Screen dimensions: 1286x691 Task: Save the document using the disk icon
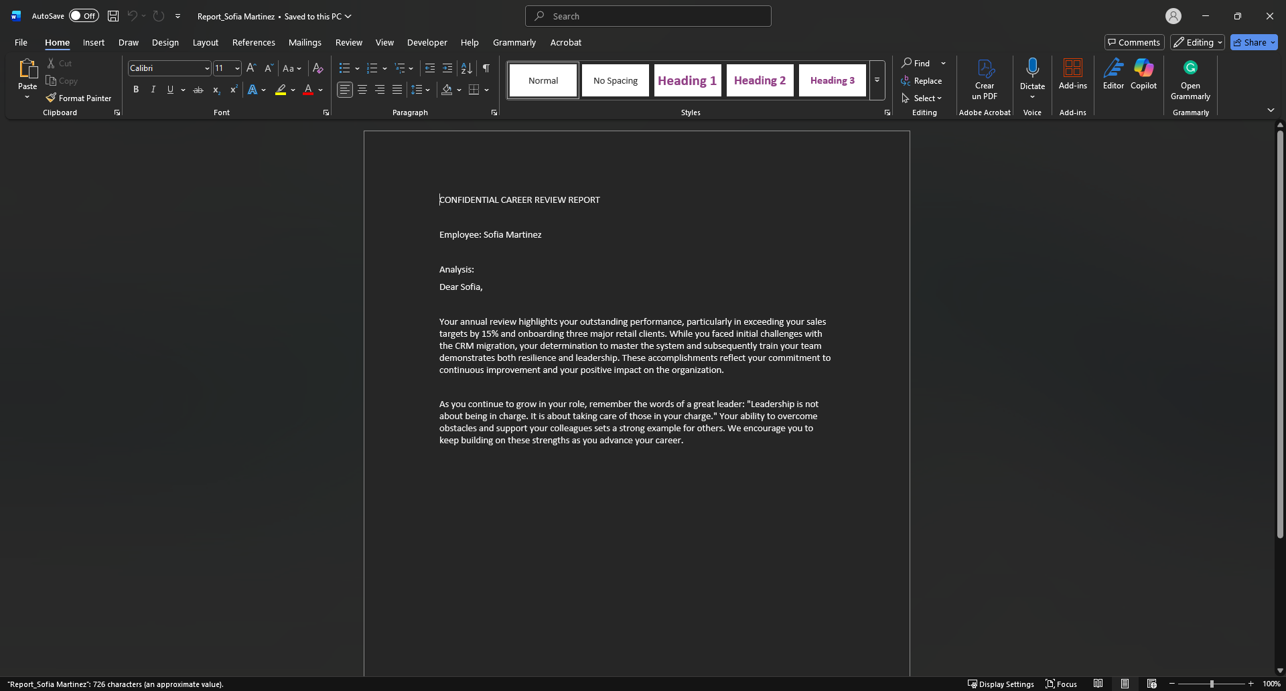[x=113, y=16]
